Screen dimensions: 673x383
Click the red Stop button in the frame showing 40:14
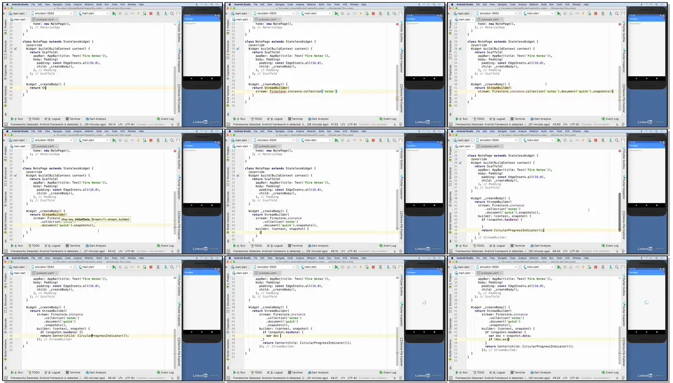[151, 13]
